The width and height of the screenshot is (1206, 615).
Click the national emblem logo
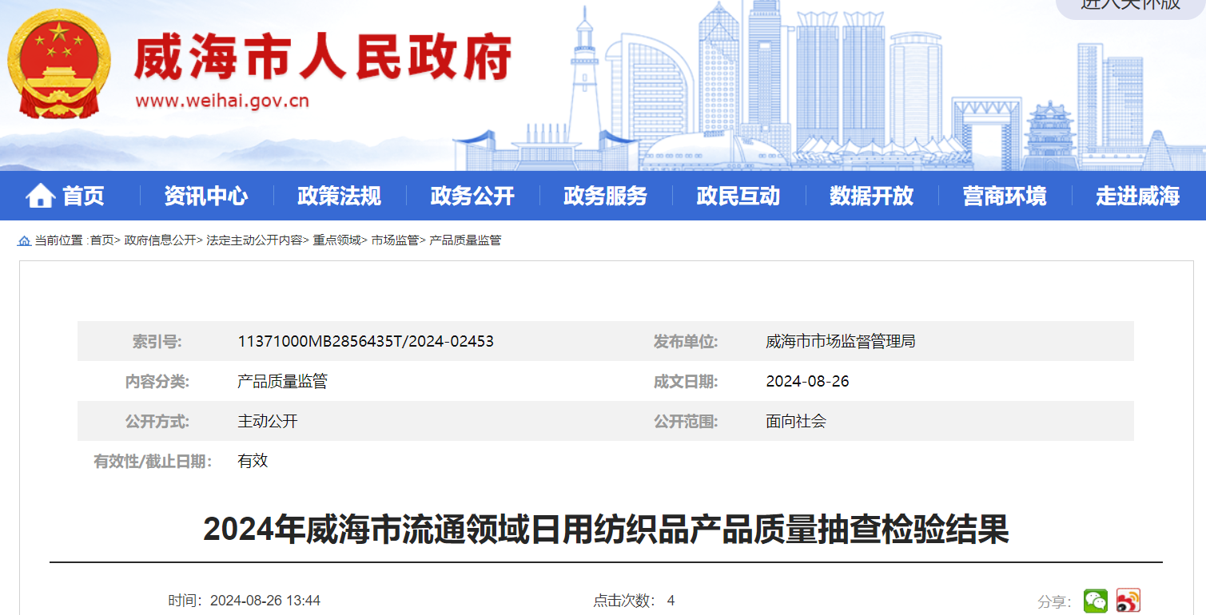click(x=59, y=65)
